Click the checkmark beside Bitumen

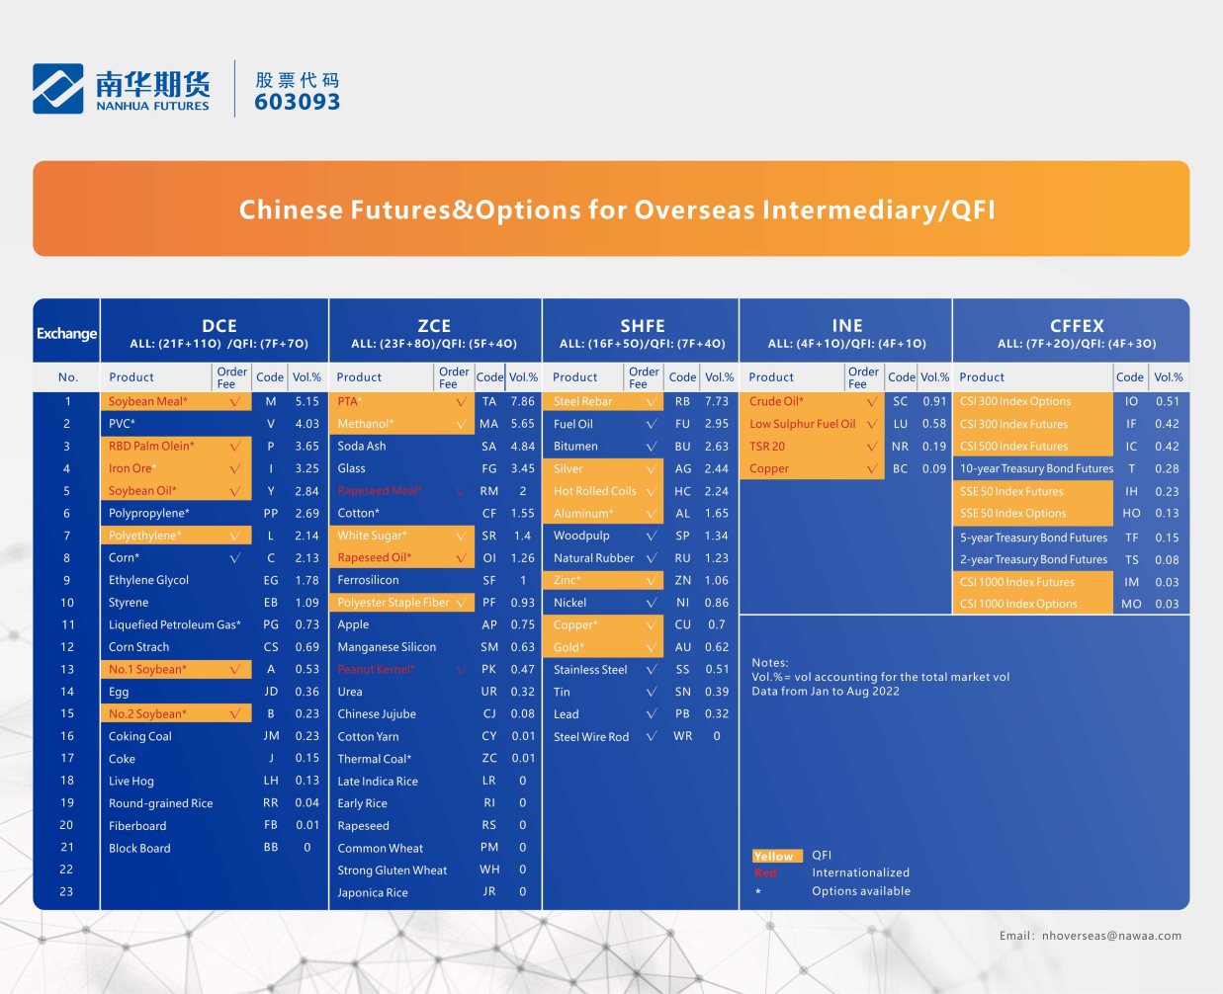(x=651, y=447)
